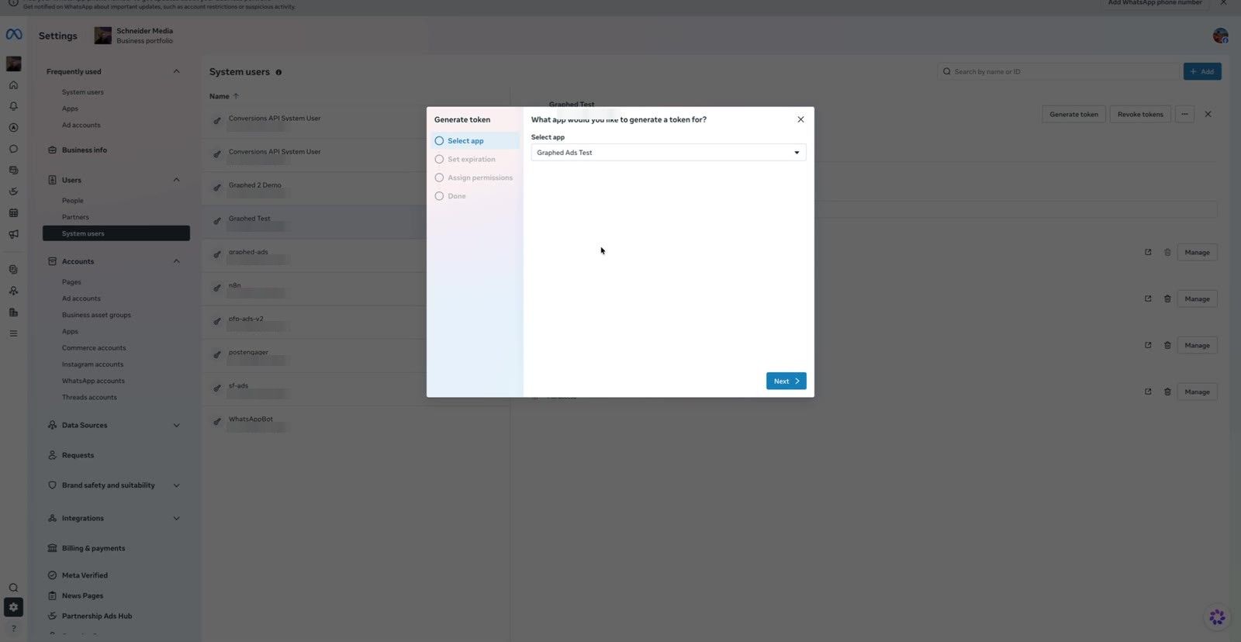Click the Revoke tokens button
1241x642 pixels.
pos(1140,114)
